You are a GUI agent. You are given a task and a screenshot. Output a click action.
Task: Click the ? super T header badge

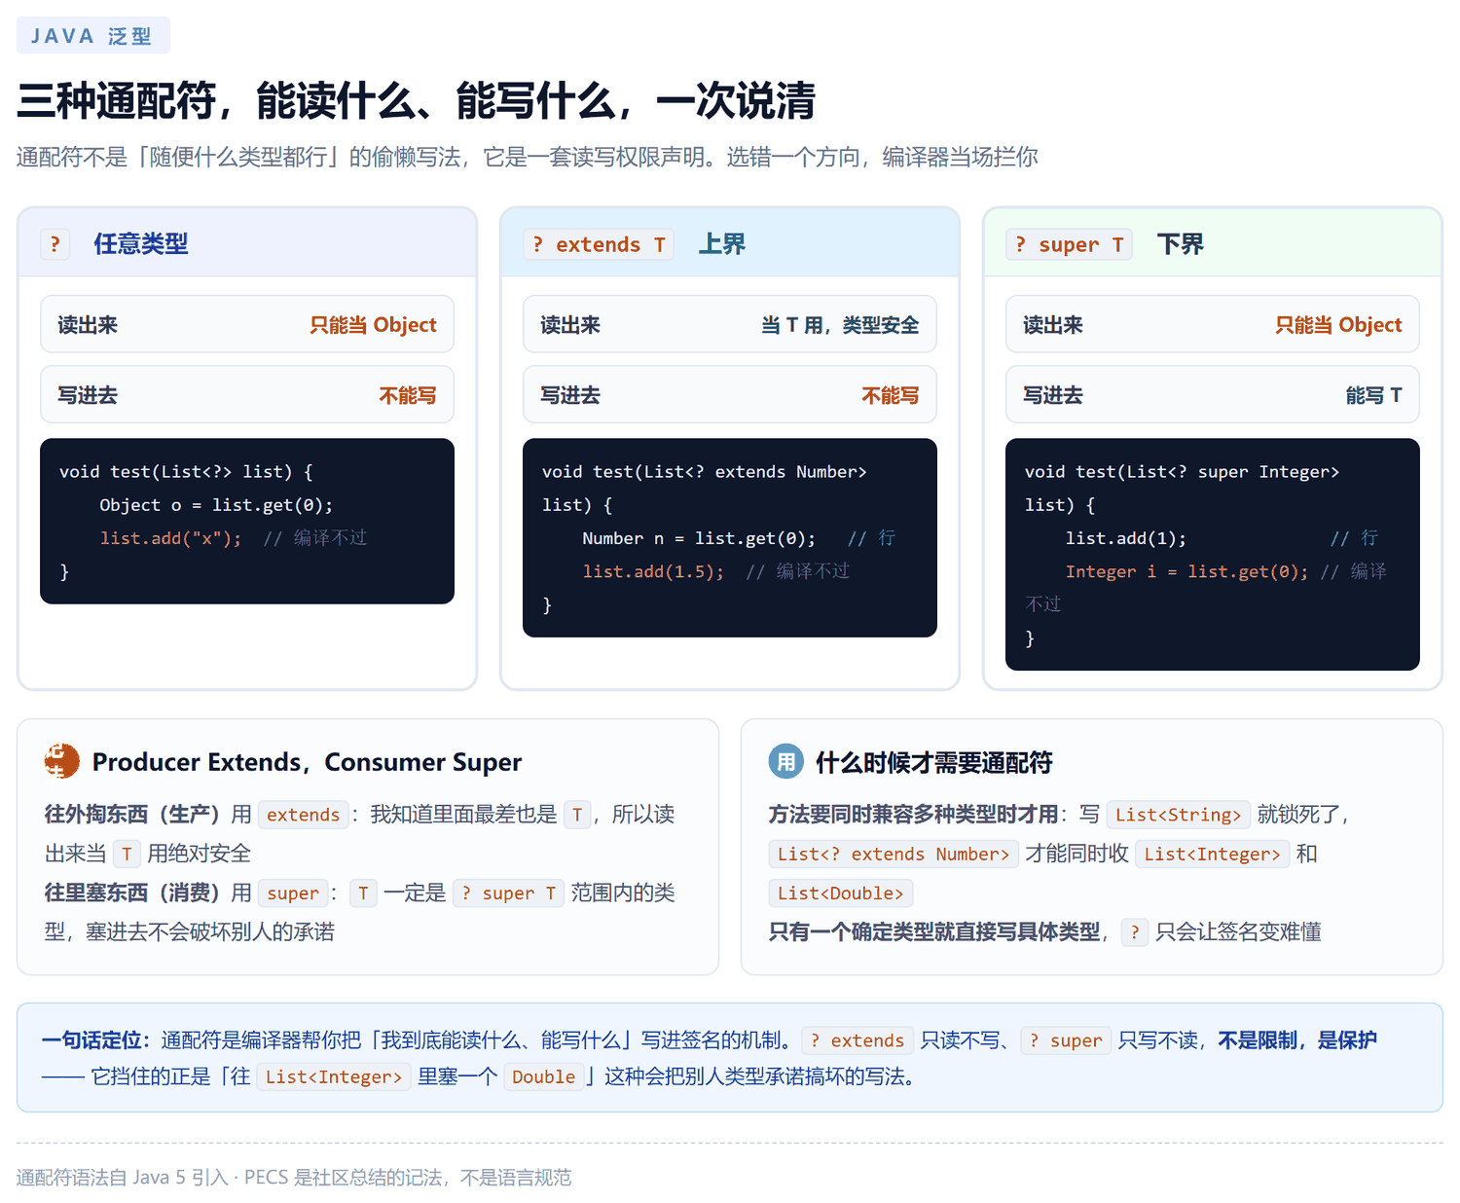(1070, 244)
